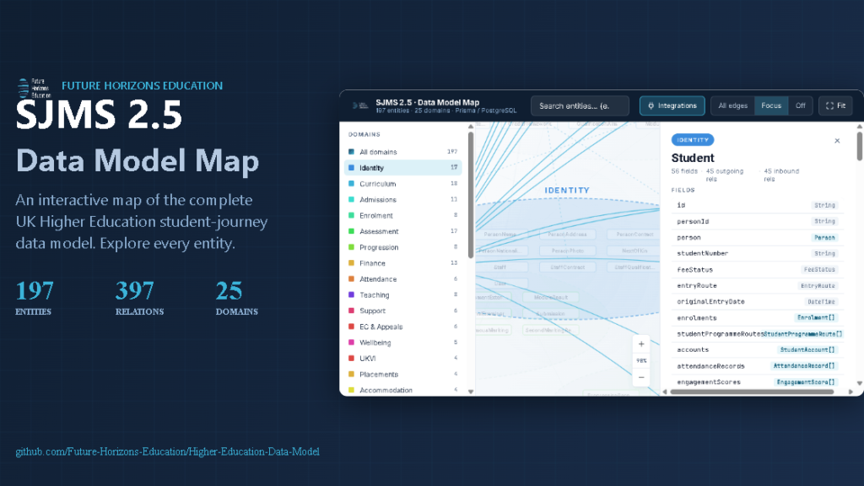Viewport: 864px width, 486px height.
Task: Click the Identity blue color square
Action: pyautogui.click(x=351, y=168)
